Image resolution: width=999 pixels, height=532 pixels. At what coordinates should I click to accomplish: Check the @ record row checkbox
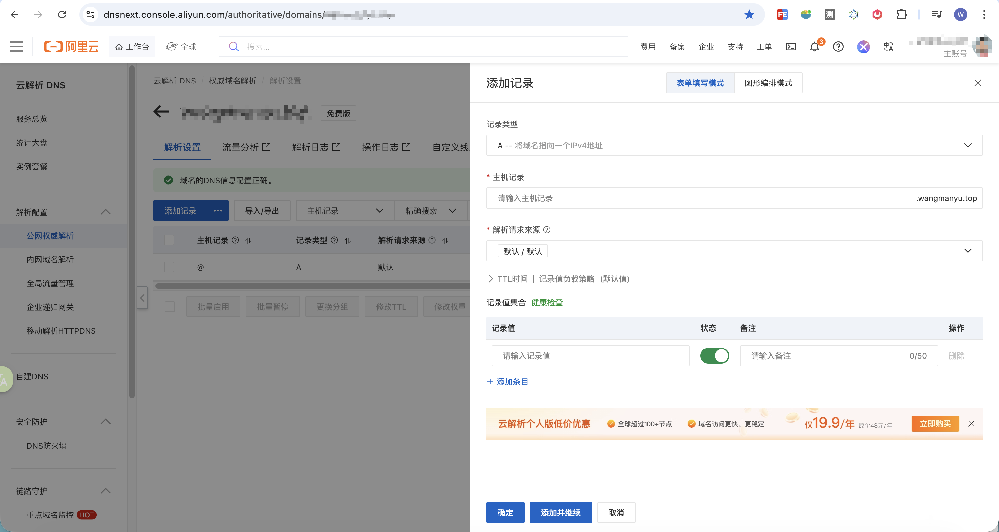169,267
